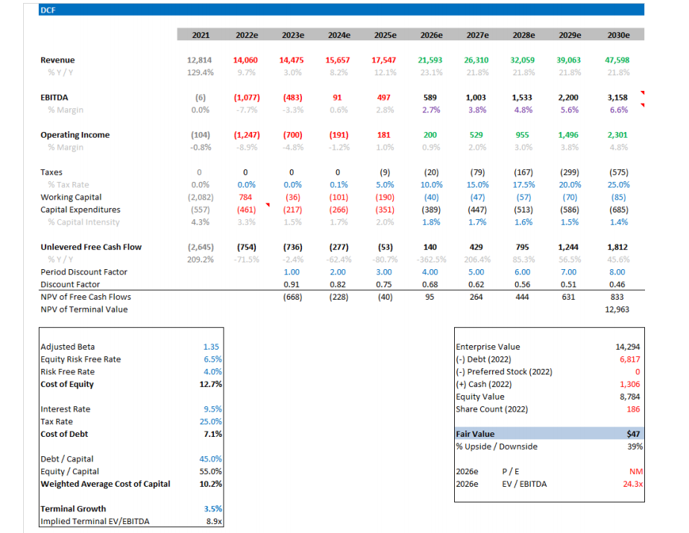This screenshot has height=533, width=689.
Task: Select the Adjusted Beta value 1.35
Action: pos(211,347)
